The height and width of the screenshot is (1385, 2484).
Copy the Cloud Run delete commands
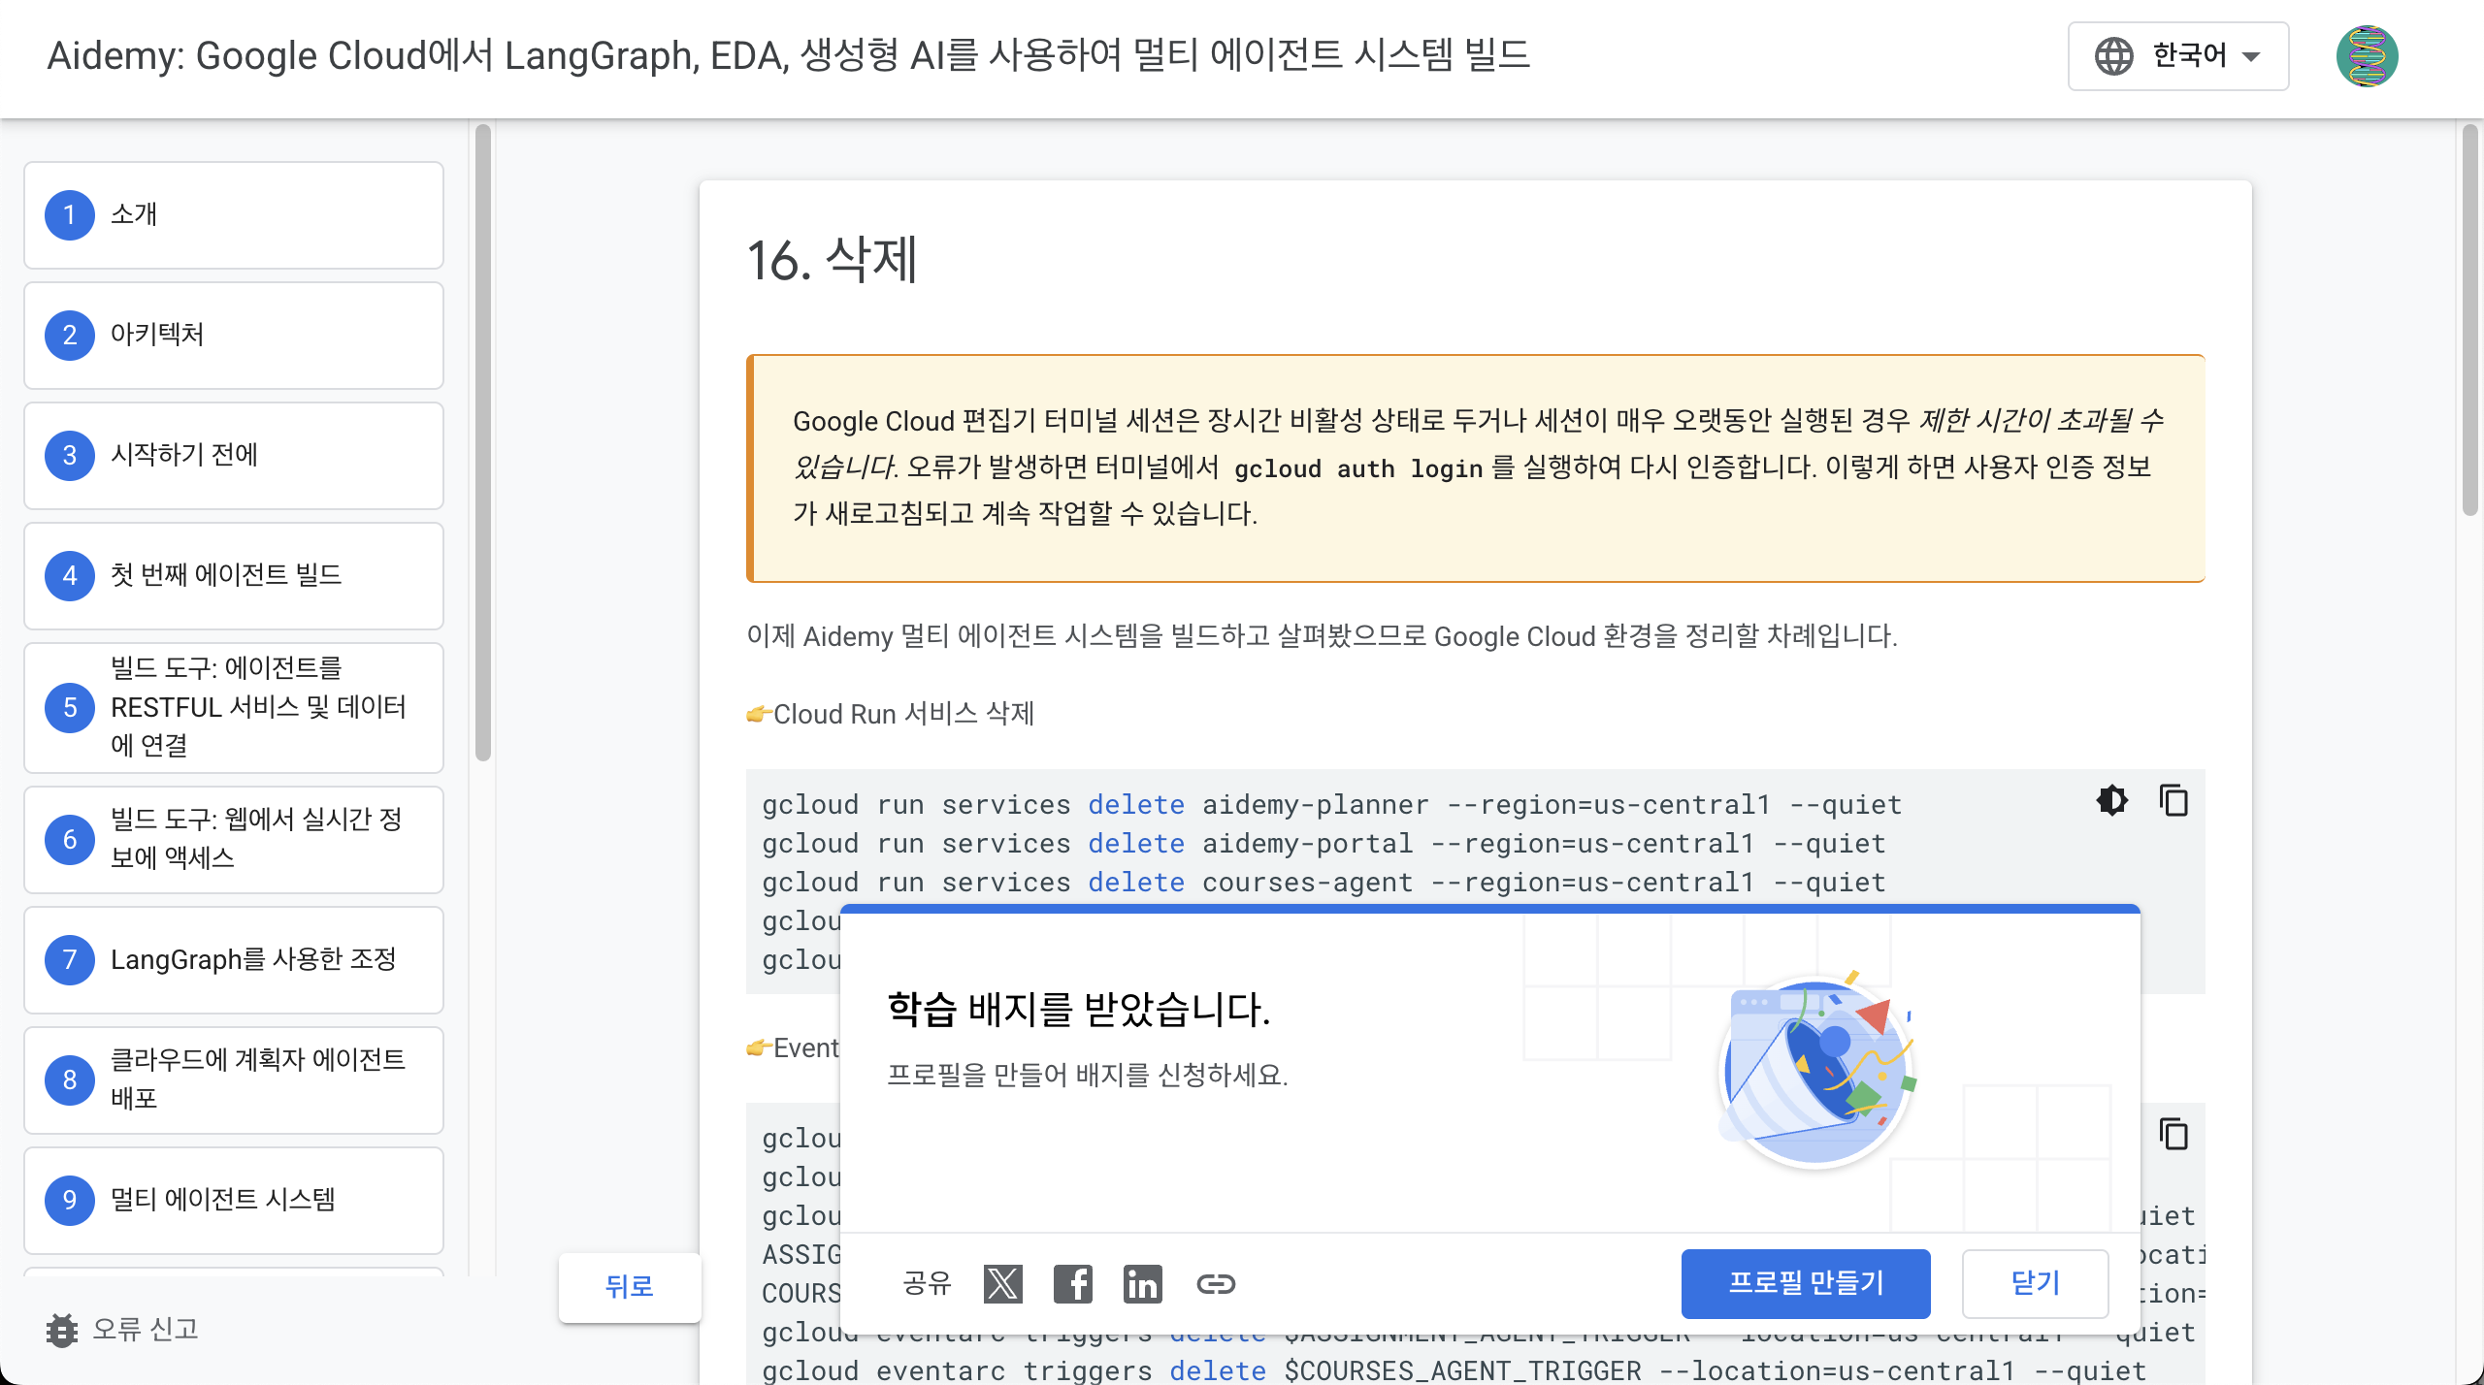[2173, 801]
